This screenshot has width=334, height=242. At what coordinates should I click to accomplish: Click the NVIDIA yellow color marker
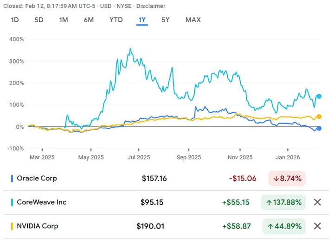pyautogui.click(x=12, y=226)
